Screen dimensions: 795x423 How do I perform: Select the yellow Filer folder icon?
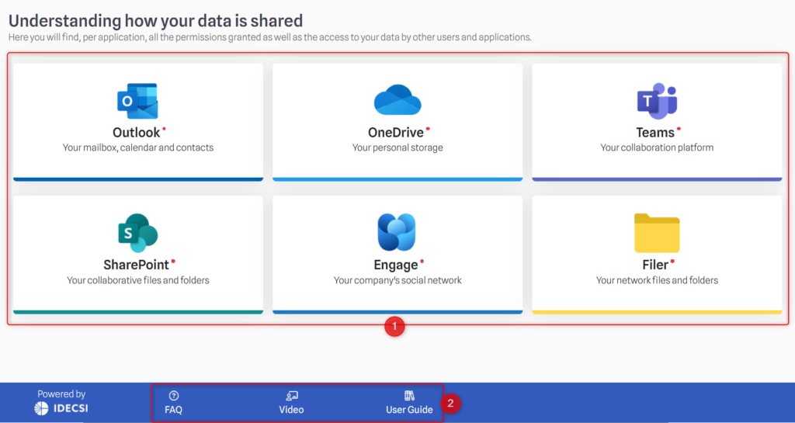(657, 233)
